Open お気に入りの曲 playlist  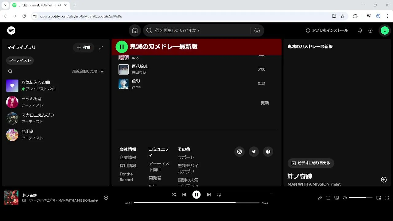click(56, 86)
